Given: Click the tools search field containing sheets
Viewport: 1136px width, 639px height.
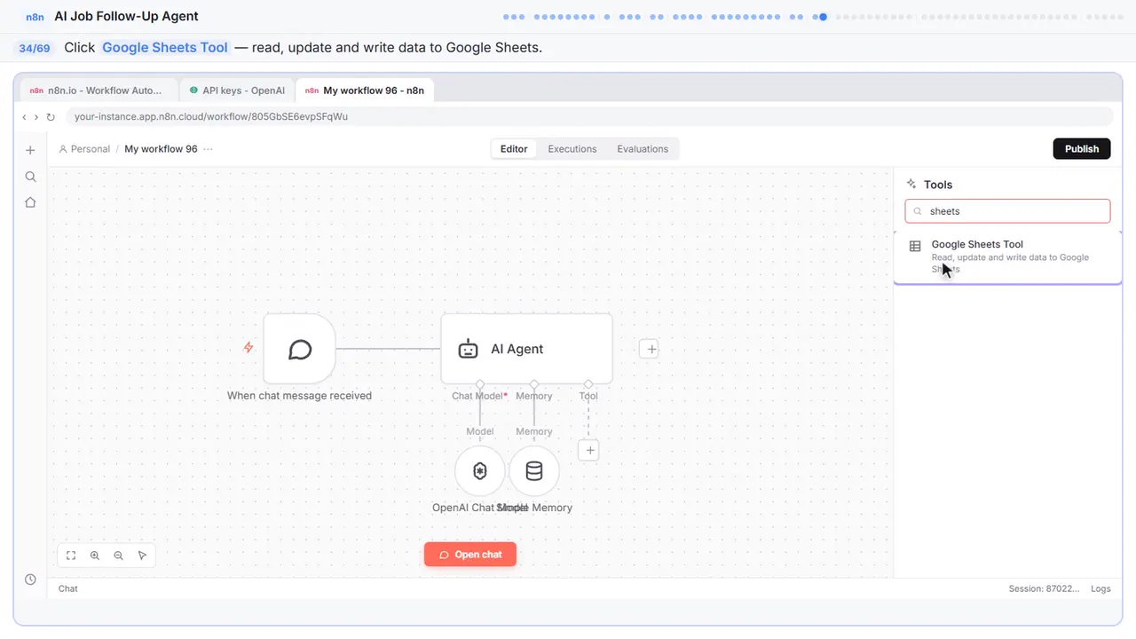Looking at the screenshot, I should (1008, 211).
